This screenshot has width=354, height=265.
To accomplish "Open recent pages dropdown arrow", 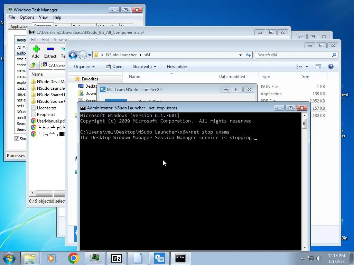I will [x=90, y=55].
